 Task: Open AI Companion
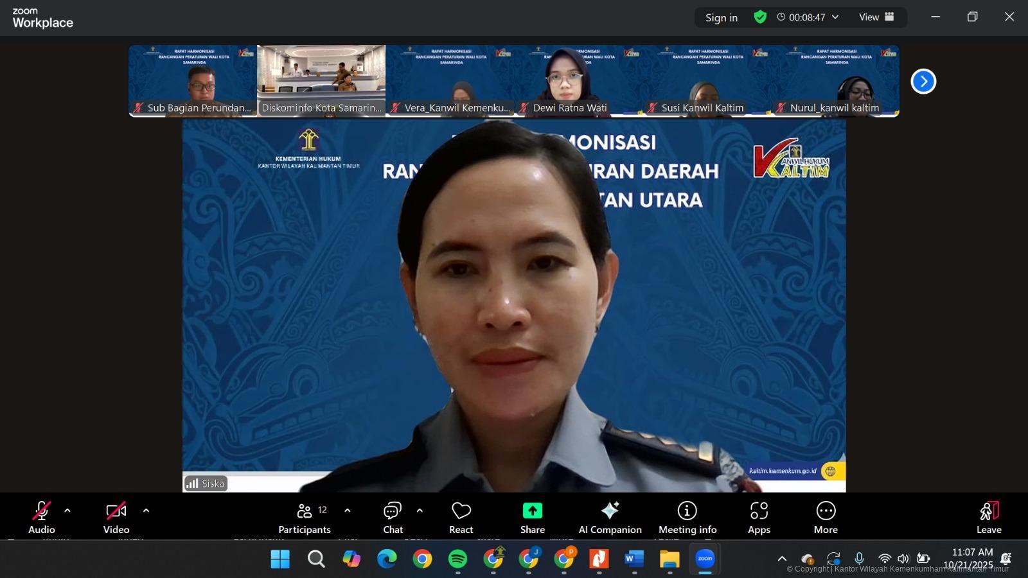pos(610,518)
